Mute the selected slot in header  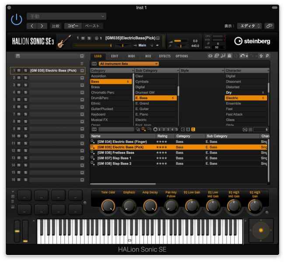(x=83, y=38)
